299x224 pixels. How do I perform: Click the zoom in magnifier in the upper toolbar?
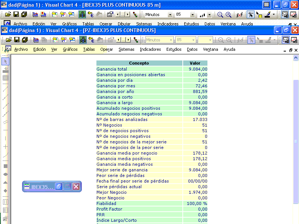point(228,15)
